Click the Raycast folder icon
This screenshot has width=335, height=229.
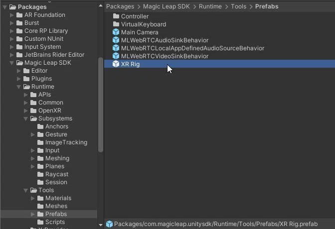coord(40,174)
